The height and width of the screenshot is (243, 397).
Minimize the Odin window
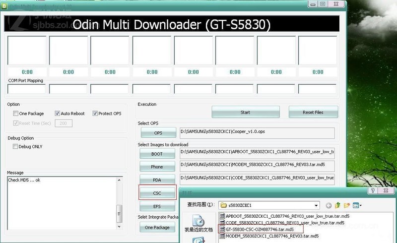[313, 4]
